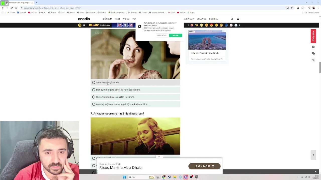This screenshot has height=180, width=321.
Task: Open the GÜNDEM menu
Action: click(x=107, y=19)
